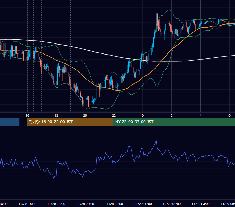Select the NY 22:00-07:00 JST session bar
The image size is (235, 207).
pos(174,122)
